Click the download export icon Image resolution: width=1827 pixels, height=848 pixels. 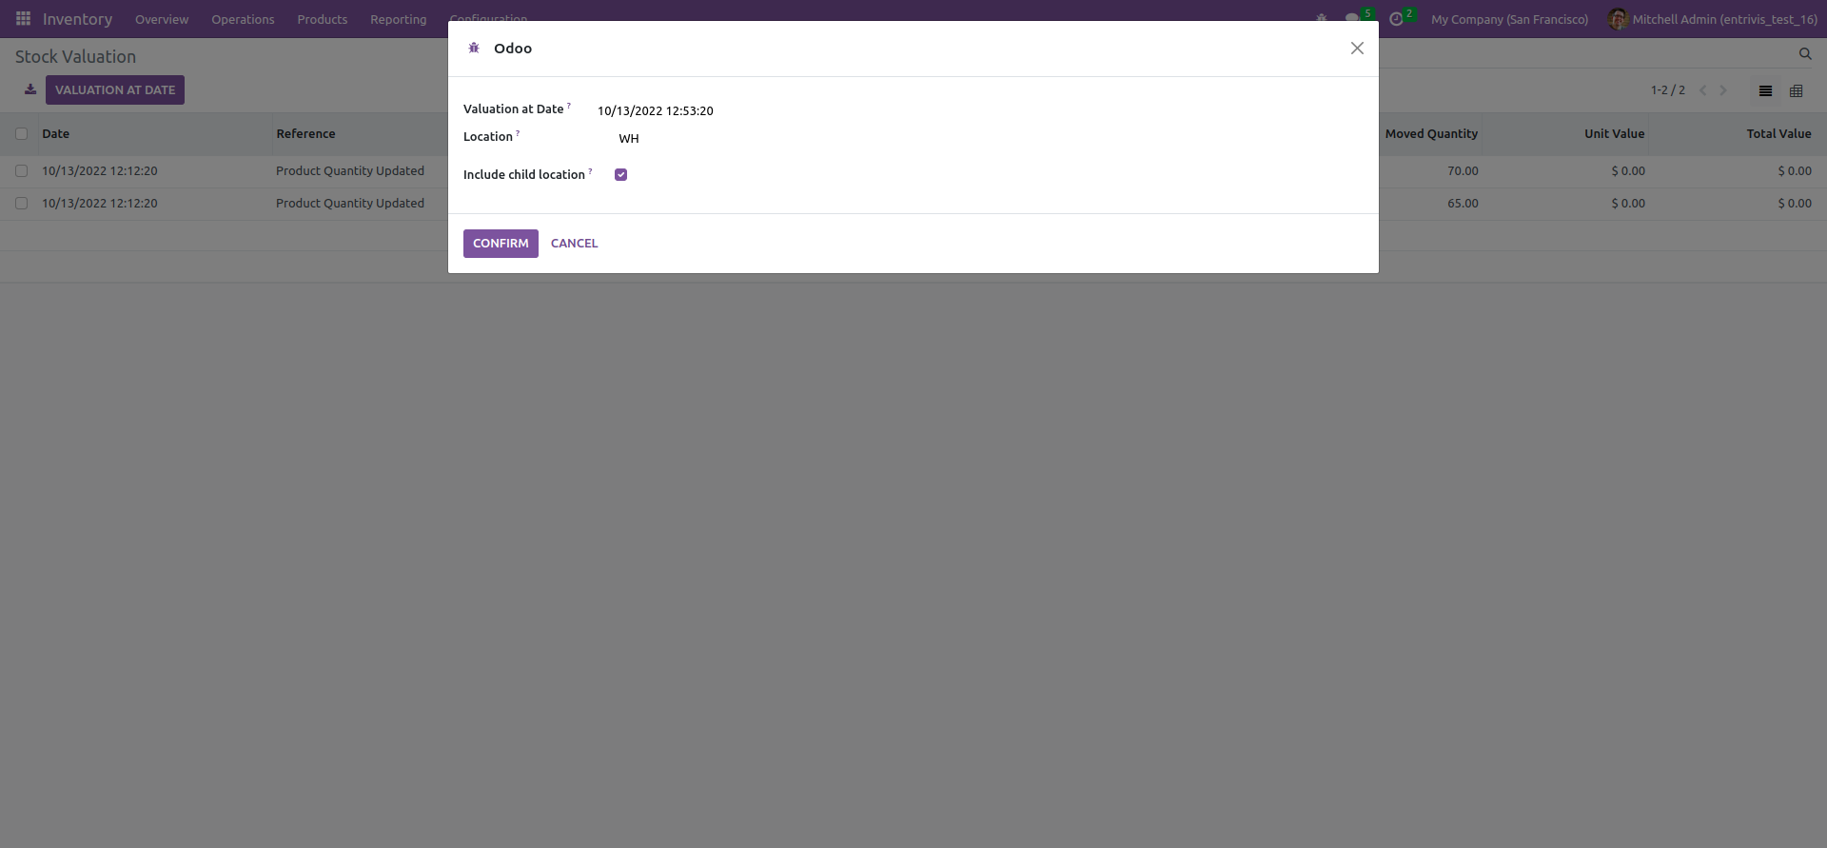pos(30,89)
